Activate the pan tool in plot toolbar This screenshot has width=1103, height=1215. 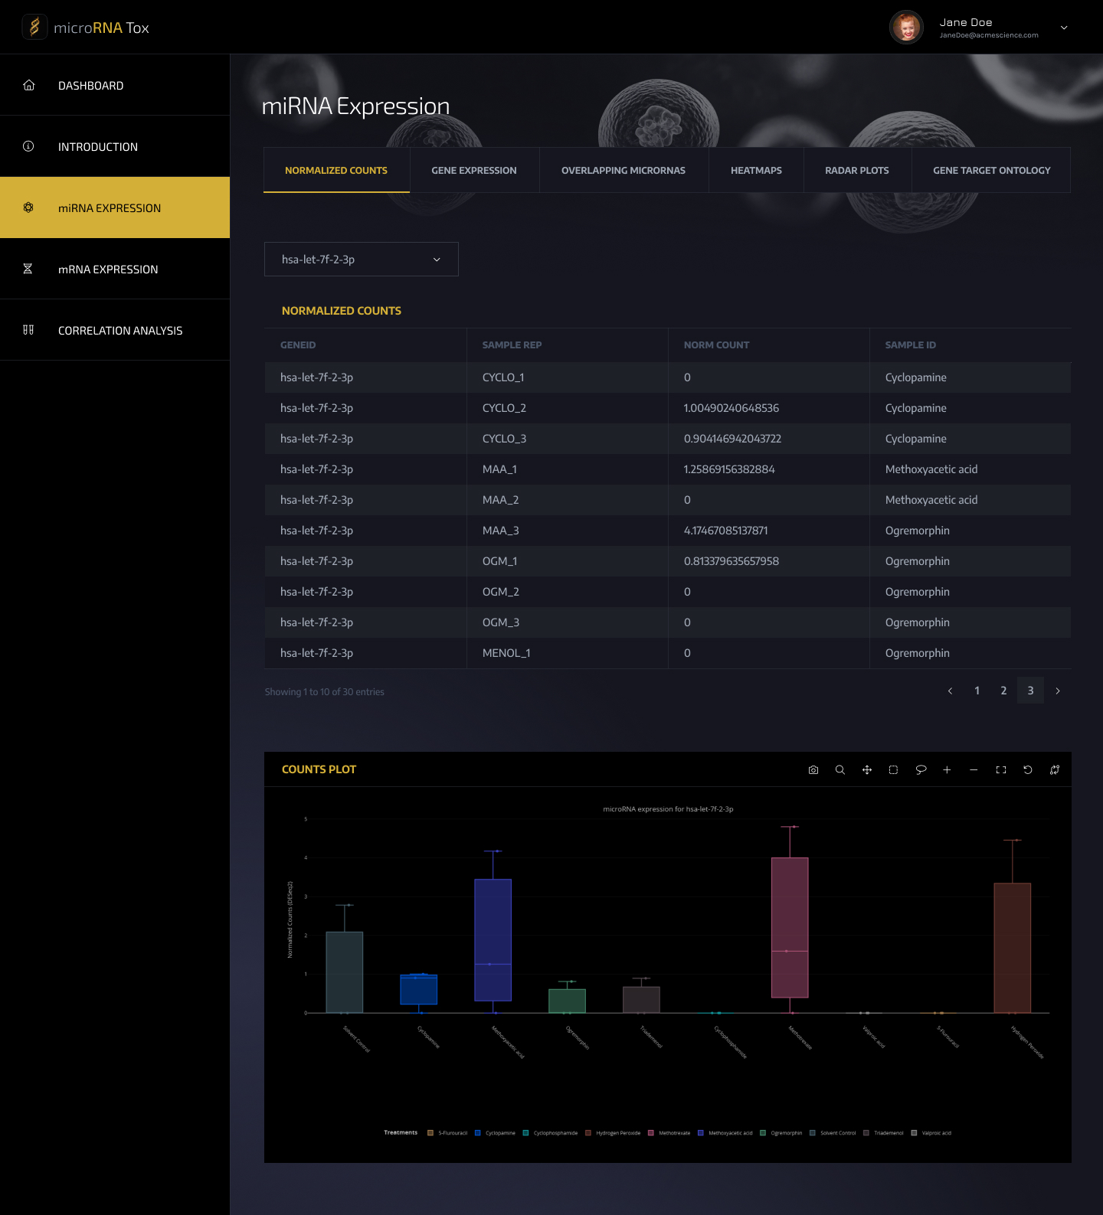(867, 770)
